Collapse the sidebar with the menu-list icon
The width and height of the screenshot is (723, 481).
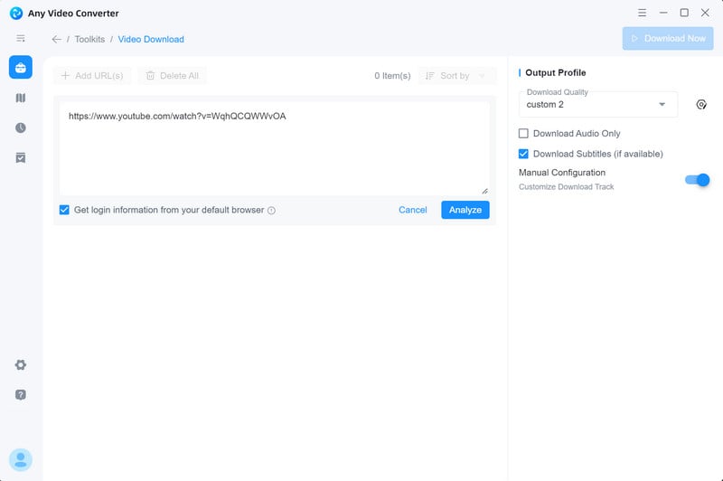click(21, 38)
